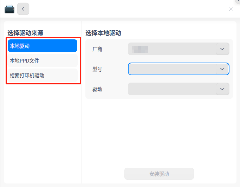
Task: Click inside the 型号 text input field
Action: point(172,69)
